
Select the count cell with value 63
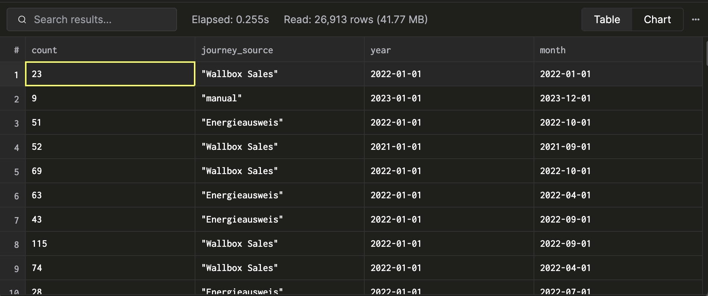click(x=110, y=195)
